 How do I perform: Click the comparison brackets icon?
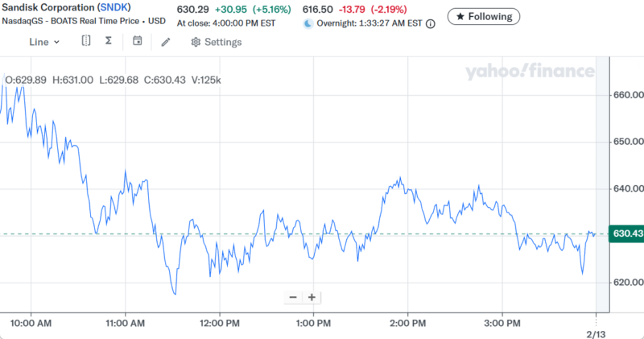pos(86,41)
